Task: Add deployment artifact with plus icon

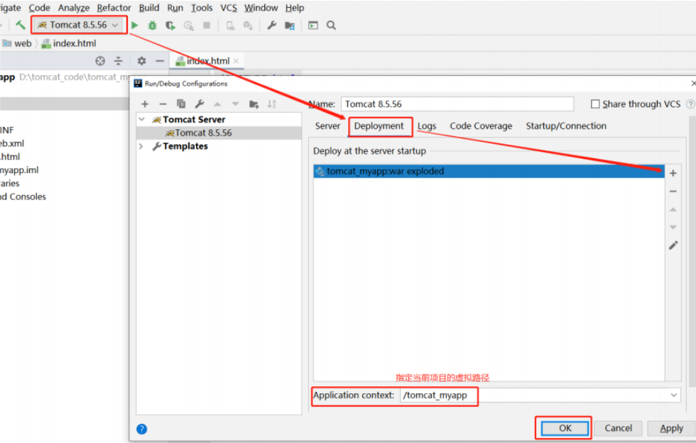Action: tap(673, 173)
